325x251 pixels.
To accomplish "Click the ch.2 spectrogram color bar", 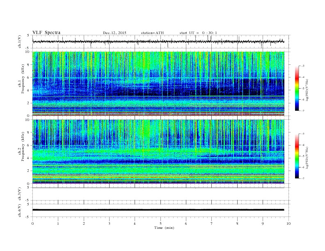I will tap(297, 156).
